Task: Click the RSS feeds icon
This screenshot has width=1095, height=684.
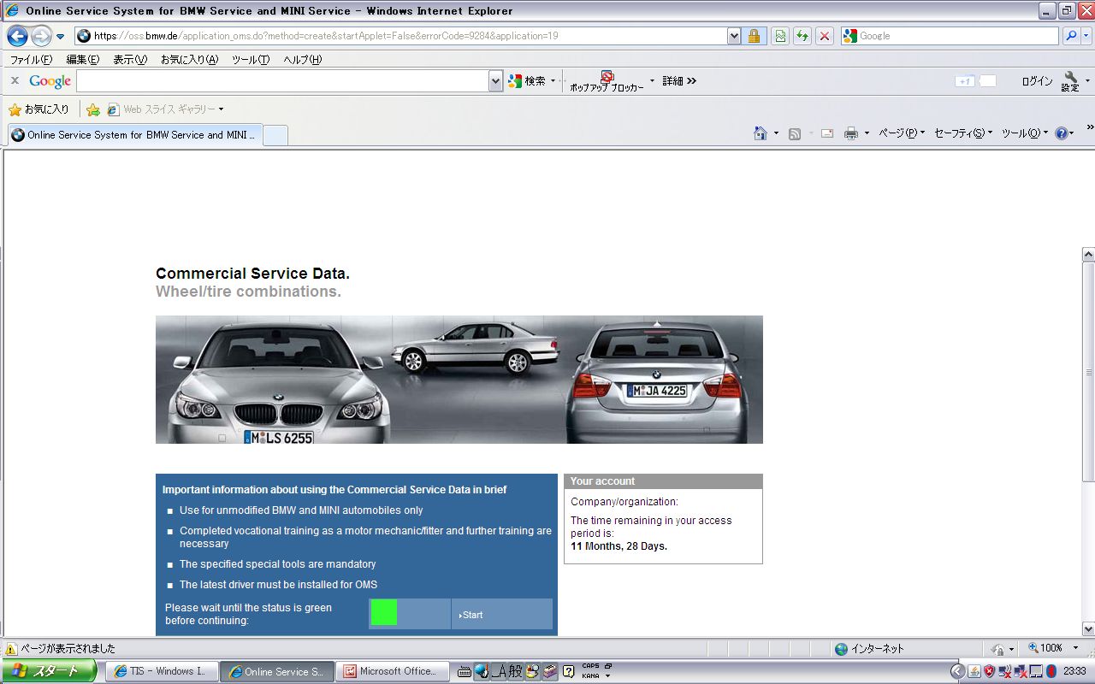Action: [795, 133]
